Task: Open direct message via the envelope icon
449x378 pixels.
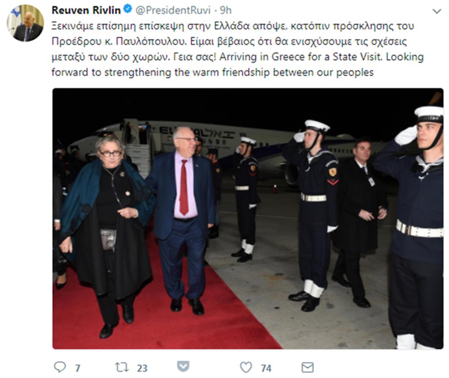Action: [x=308, y=367]
